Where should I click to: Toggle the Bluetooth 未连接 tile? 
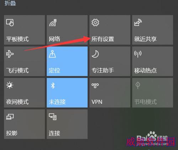pos(67,93)
